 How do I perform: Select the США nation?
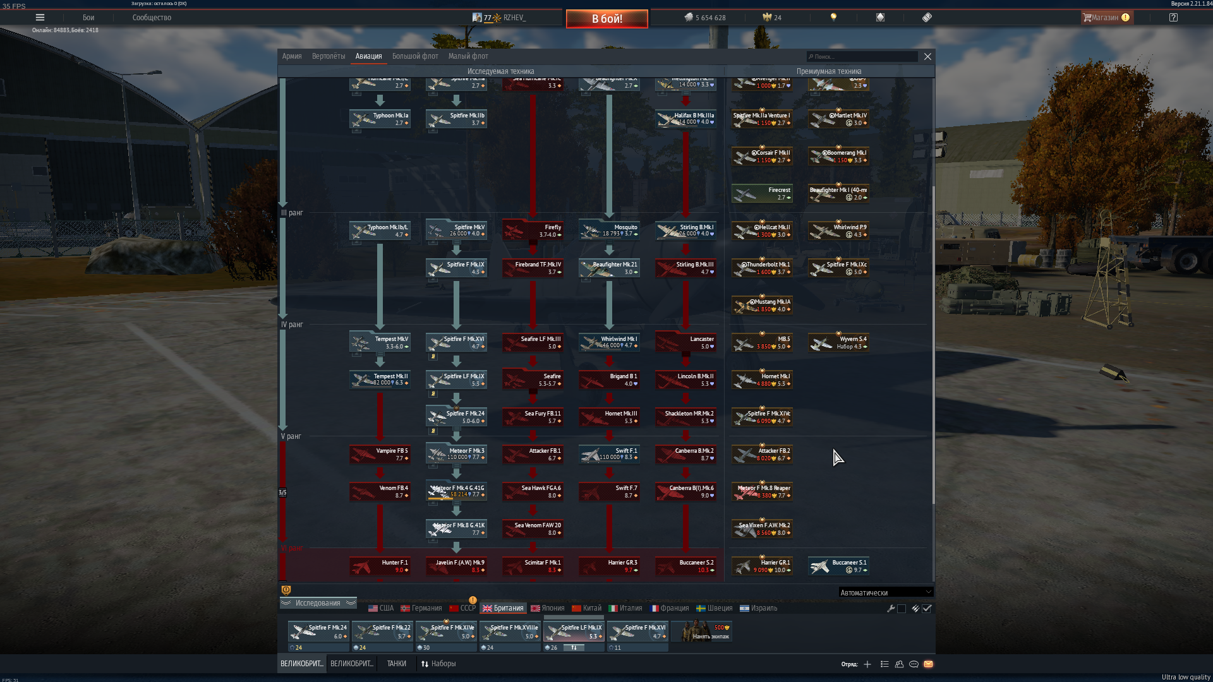pos(381,608)
